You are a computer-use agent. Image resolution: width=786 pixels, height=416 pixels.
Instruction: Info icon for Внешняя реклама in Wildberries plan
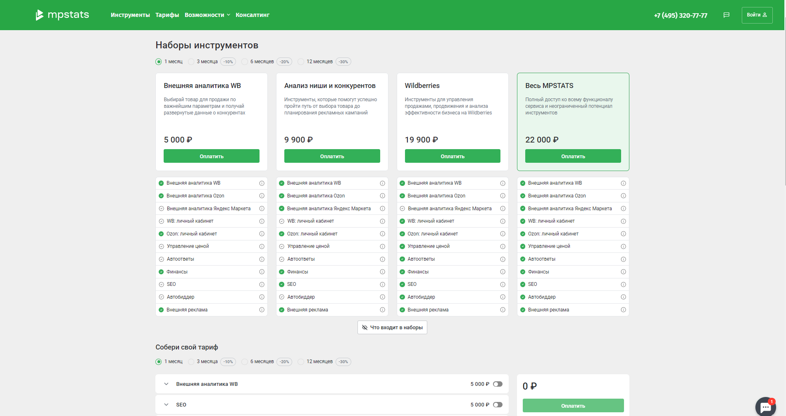point(503,310)
